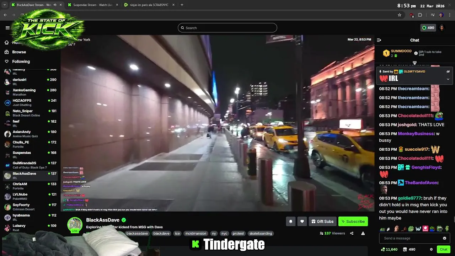
Task: Click the blackassdave tag
Action: [x=137, y=234]
